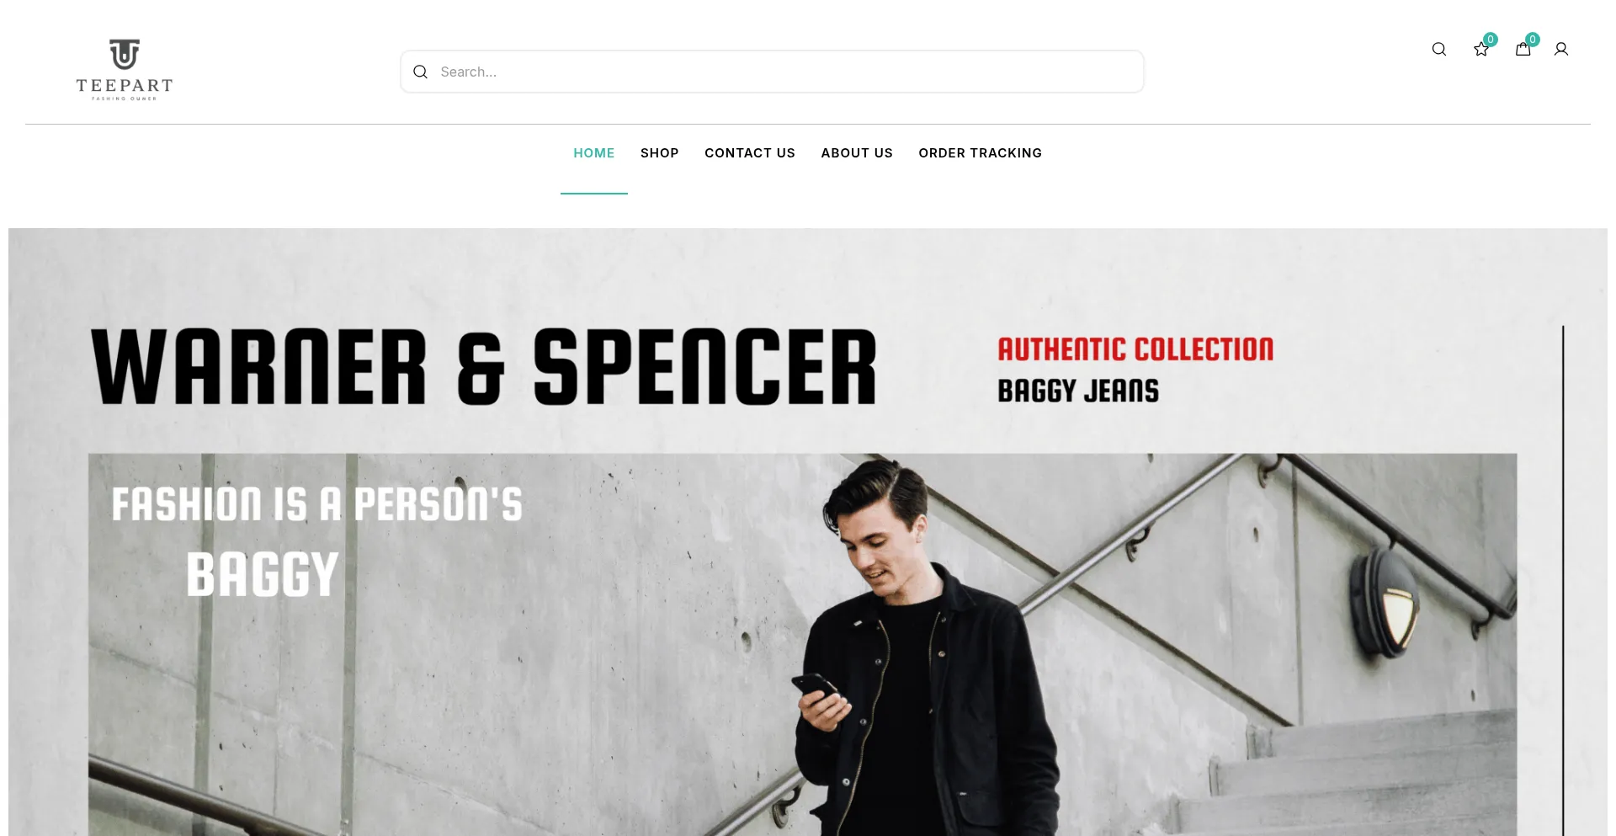Open the Contact Us page

click(750, 153)
